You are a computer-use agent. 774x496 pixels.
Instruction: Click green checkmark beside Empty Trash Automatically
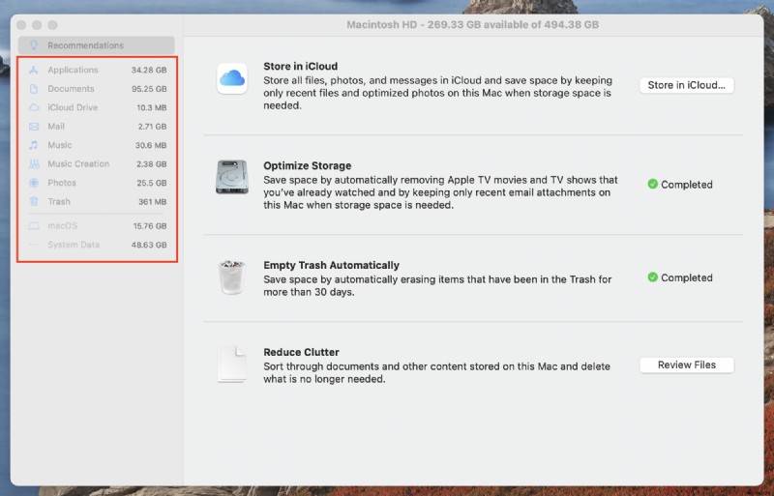[x=652, y=277]
